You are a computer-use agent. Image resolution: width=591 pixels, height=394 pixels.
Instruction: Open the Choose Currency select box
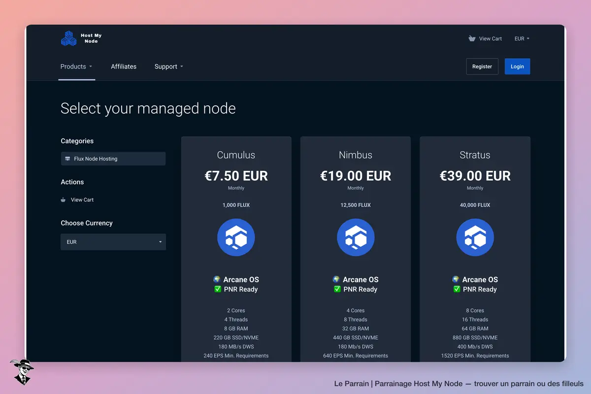(x=113, y=242)
